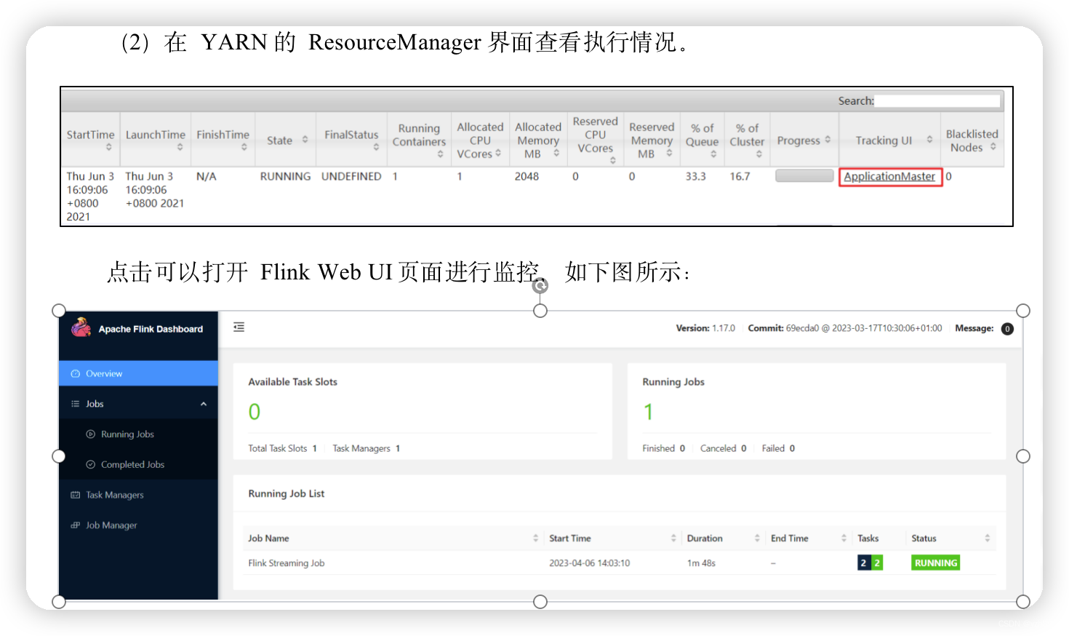Viewport: 1069px width, 636px height.
Task: Click the N/A FinishTime cell
Action: coord(207,176)
